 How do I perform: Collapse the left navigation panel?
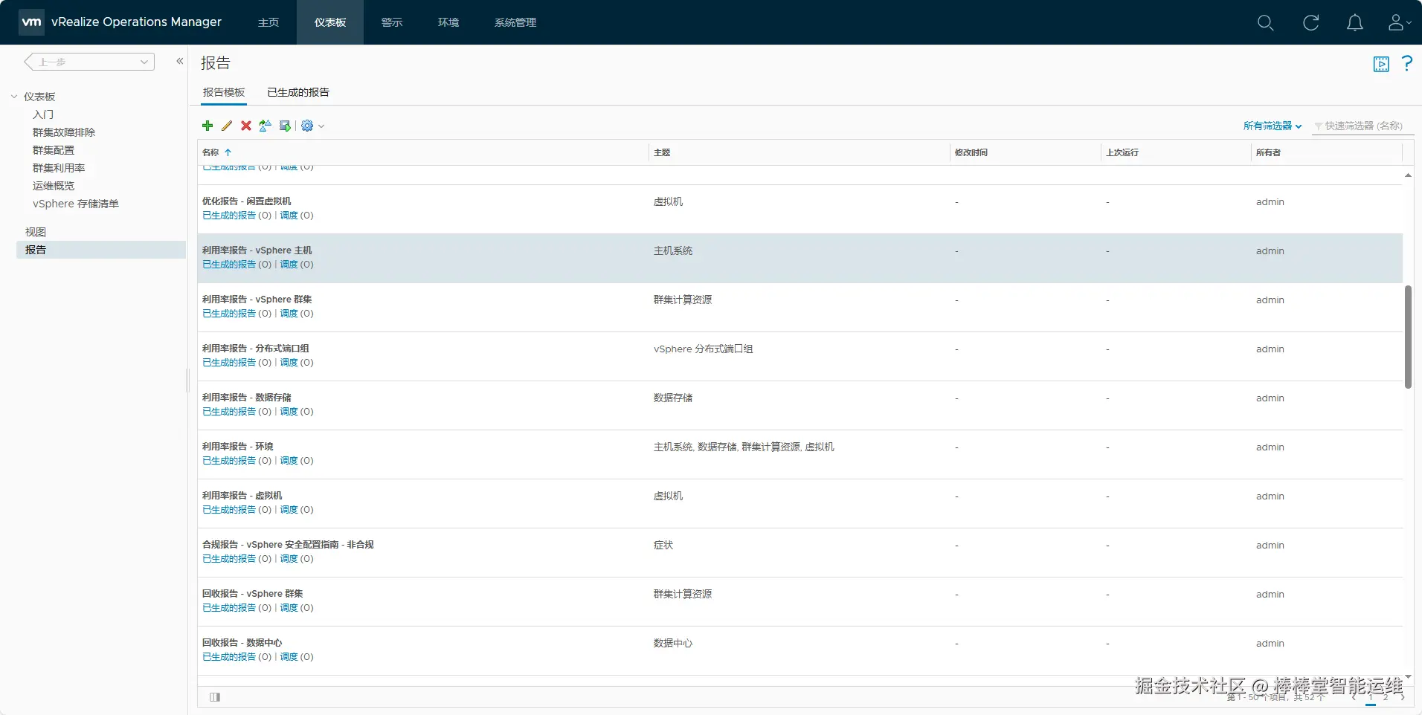(x=179, y=61)
